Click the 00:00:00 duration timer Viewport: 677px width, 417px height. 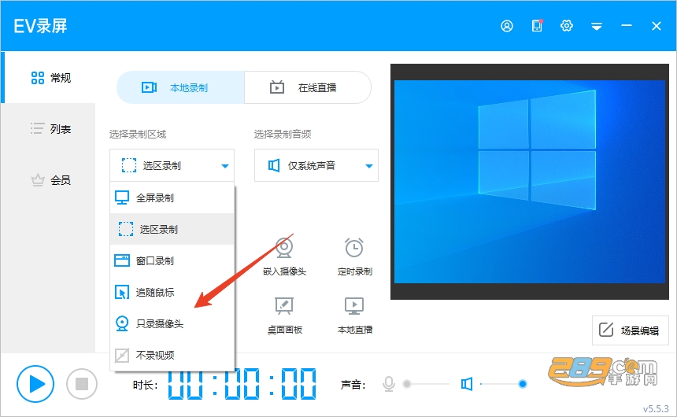(242, 384)
